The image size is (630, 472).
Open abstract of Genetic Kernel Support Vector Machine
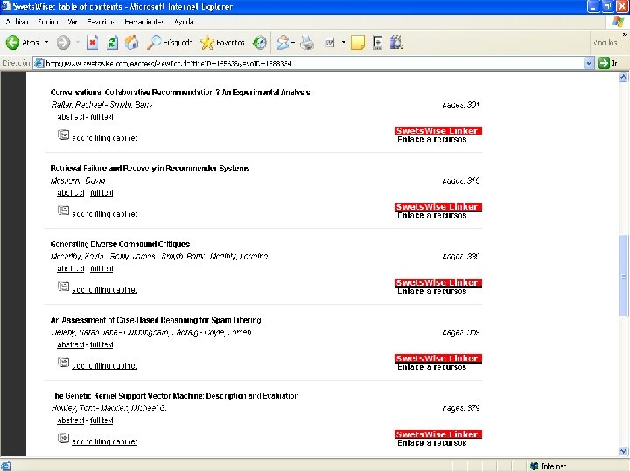70,420
